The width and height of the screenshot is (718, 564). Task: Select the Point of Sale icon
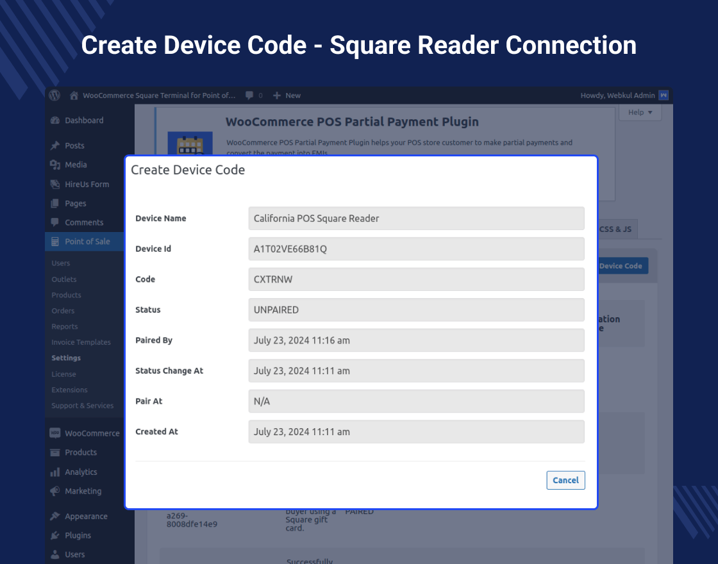pos(54,241)
